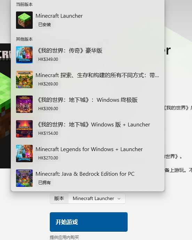Select the current version Minecraft Launcher entry
Image resolution: width=192 pixels, height=240 pixels.
pyautogui.click(x=88, y=20)
